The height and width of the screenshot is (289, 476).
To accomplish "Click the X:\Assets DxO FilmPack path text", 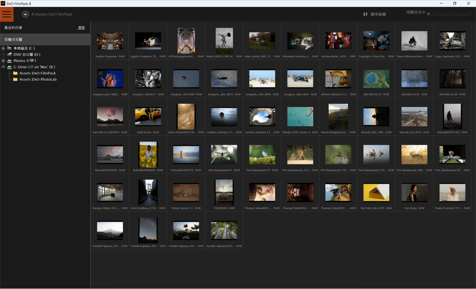I will tap(52, 14).
